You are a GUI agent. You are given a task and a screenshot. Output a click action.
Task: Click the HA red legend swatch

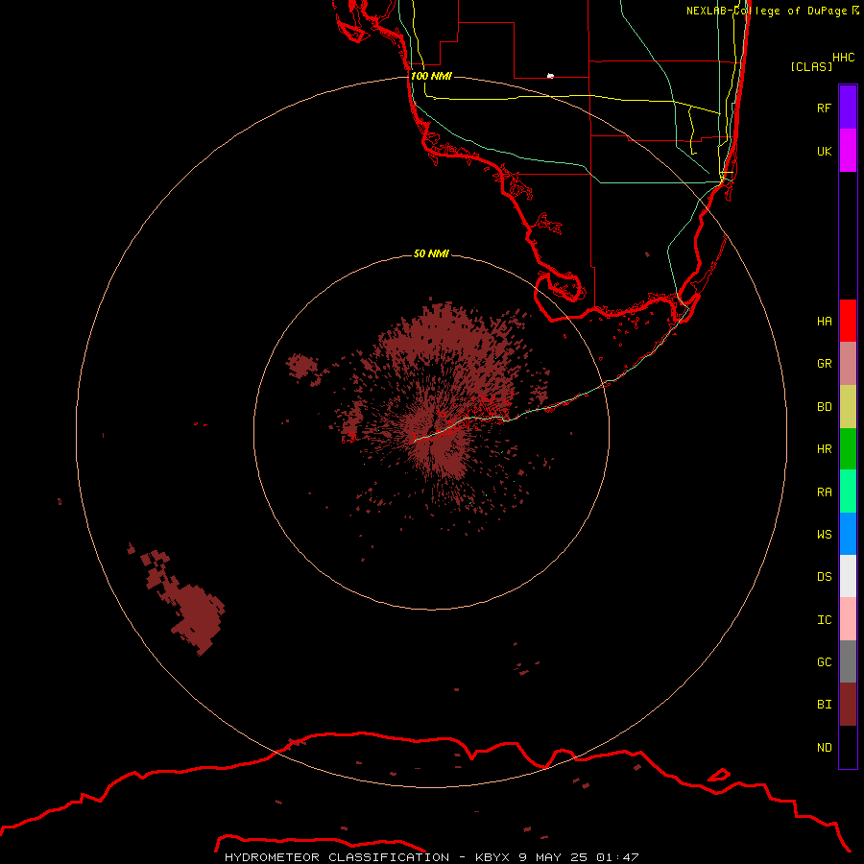(848, 321)
